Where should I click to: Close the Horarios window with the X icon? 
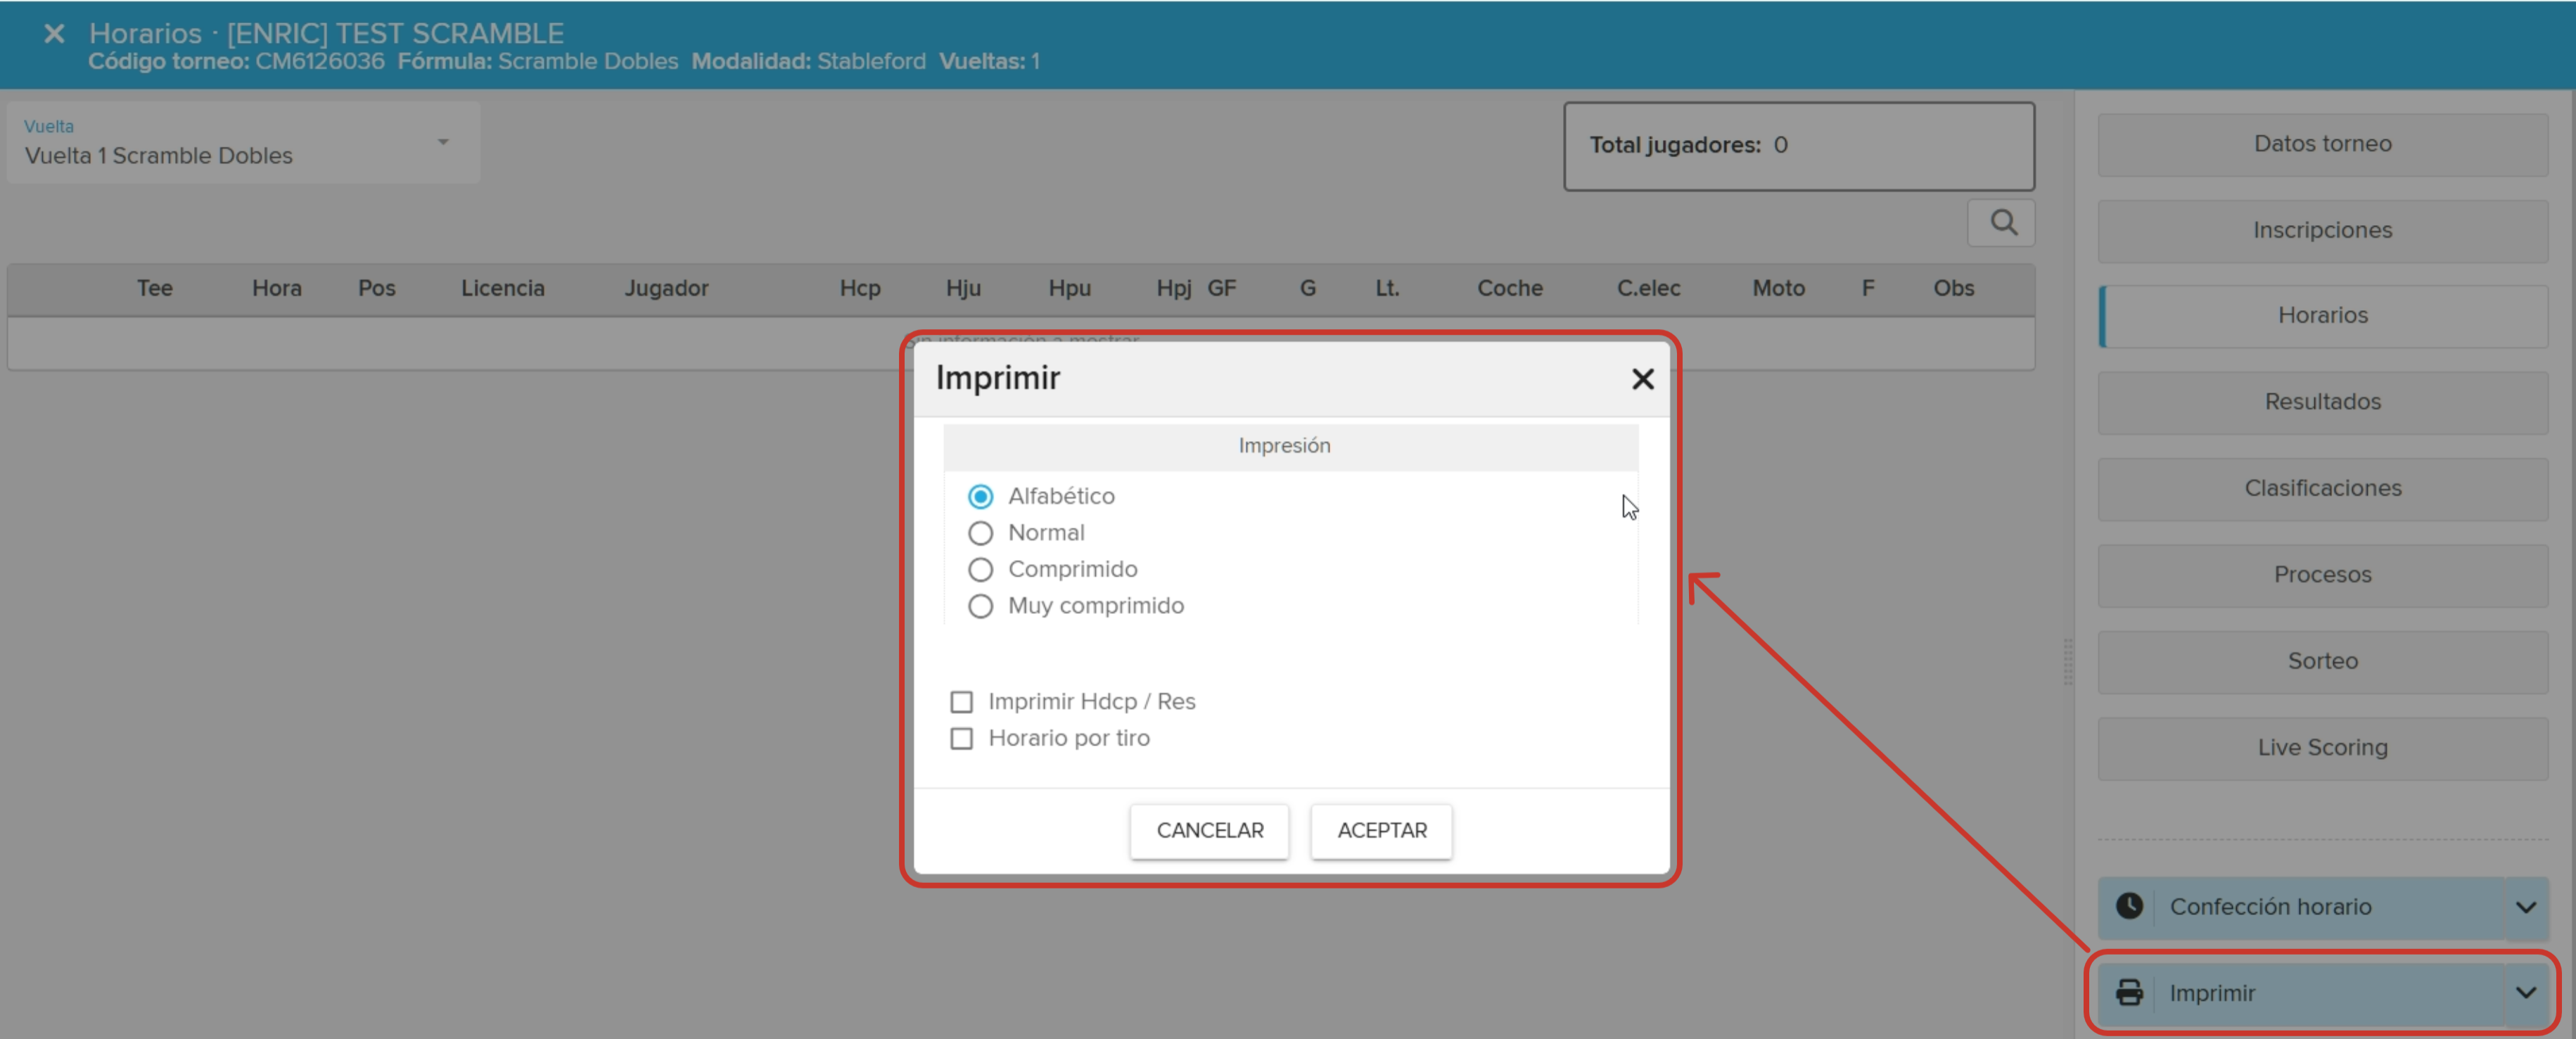point(54,34)
